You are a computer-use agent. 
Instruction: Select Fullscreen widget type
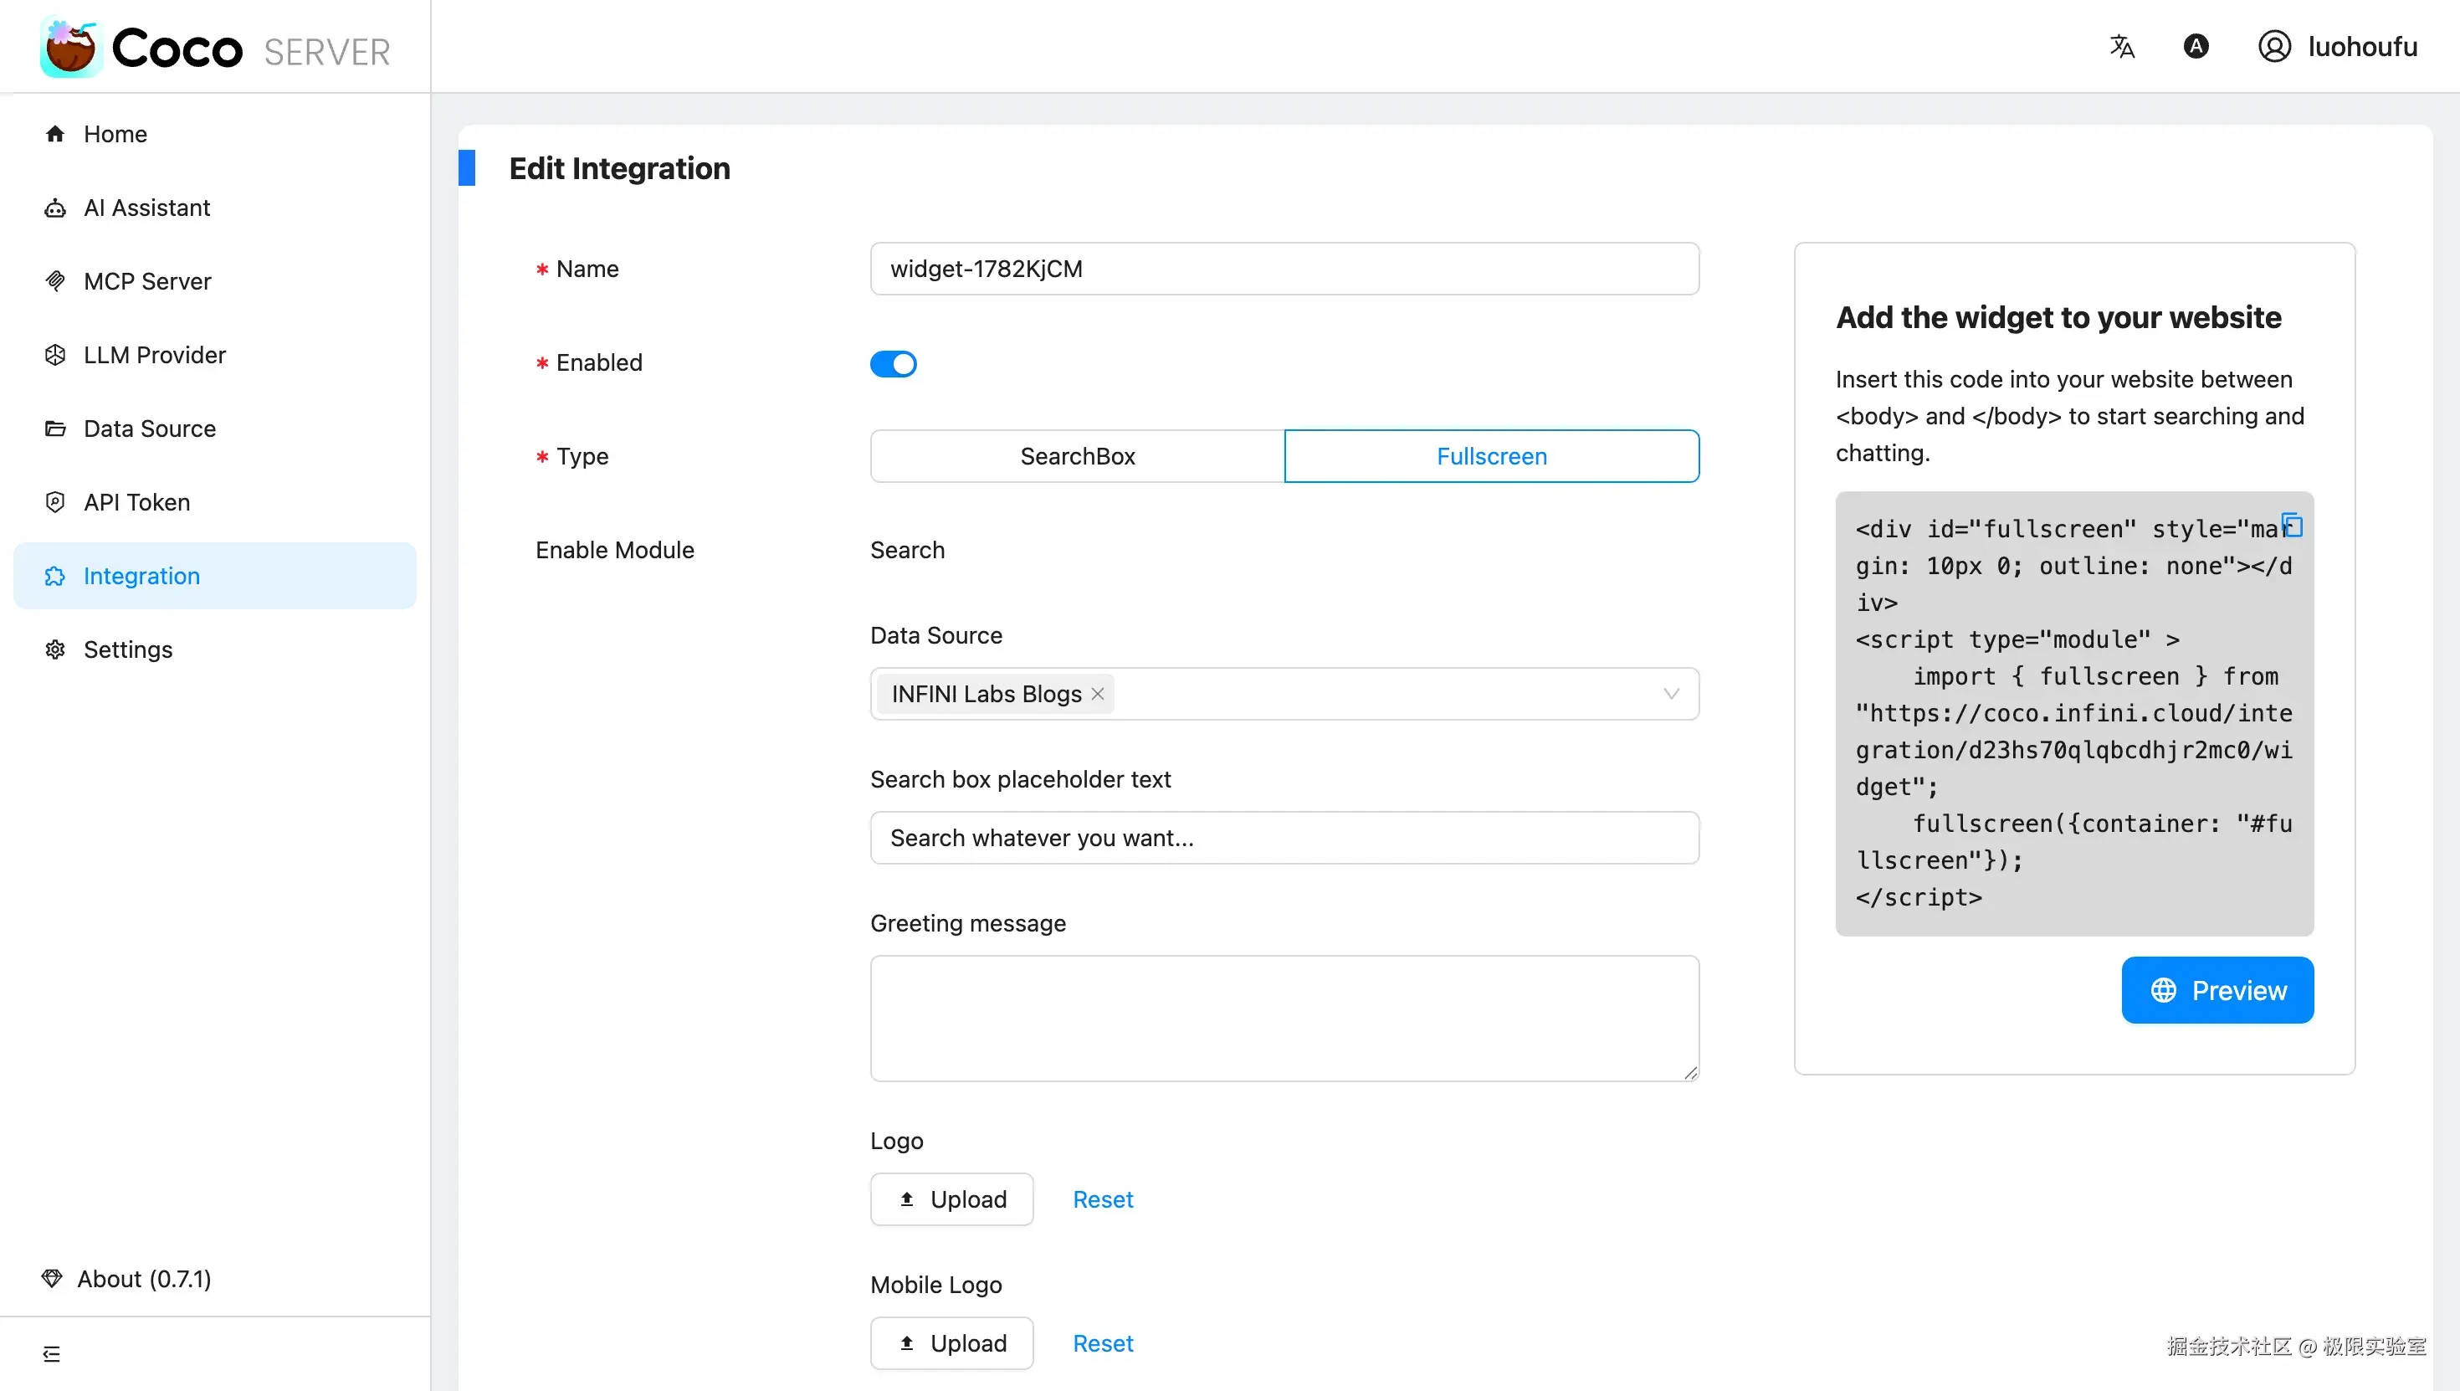1492,455
